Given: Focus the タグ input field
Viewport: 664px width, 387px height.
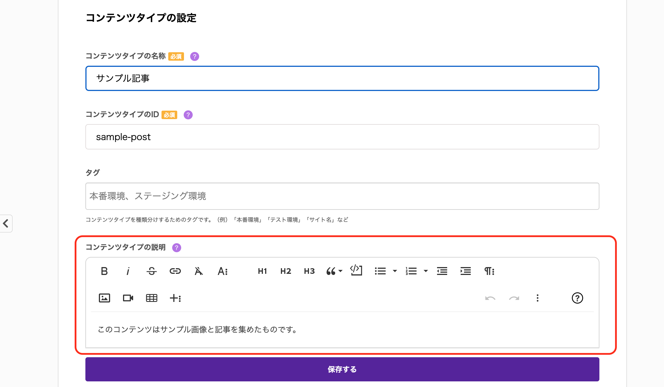Looking at the screenshot, I should [x=342, y=196].
